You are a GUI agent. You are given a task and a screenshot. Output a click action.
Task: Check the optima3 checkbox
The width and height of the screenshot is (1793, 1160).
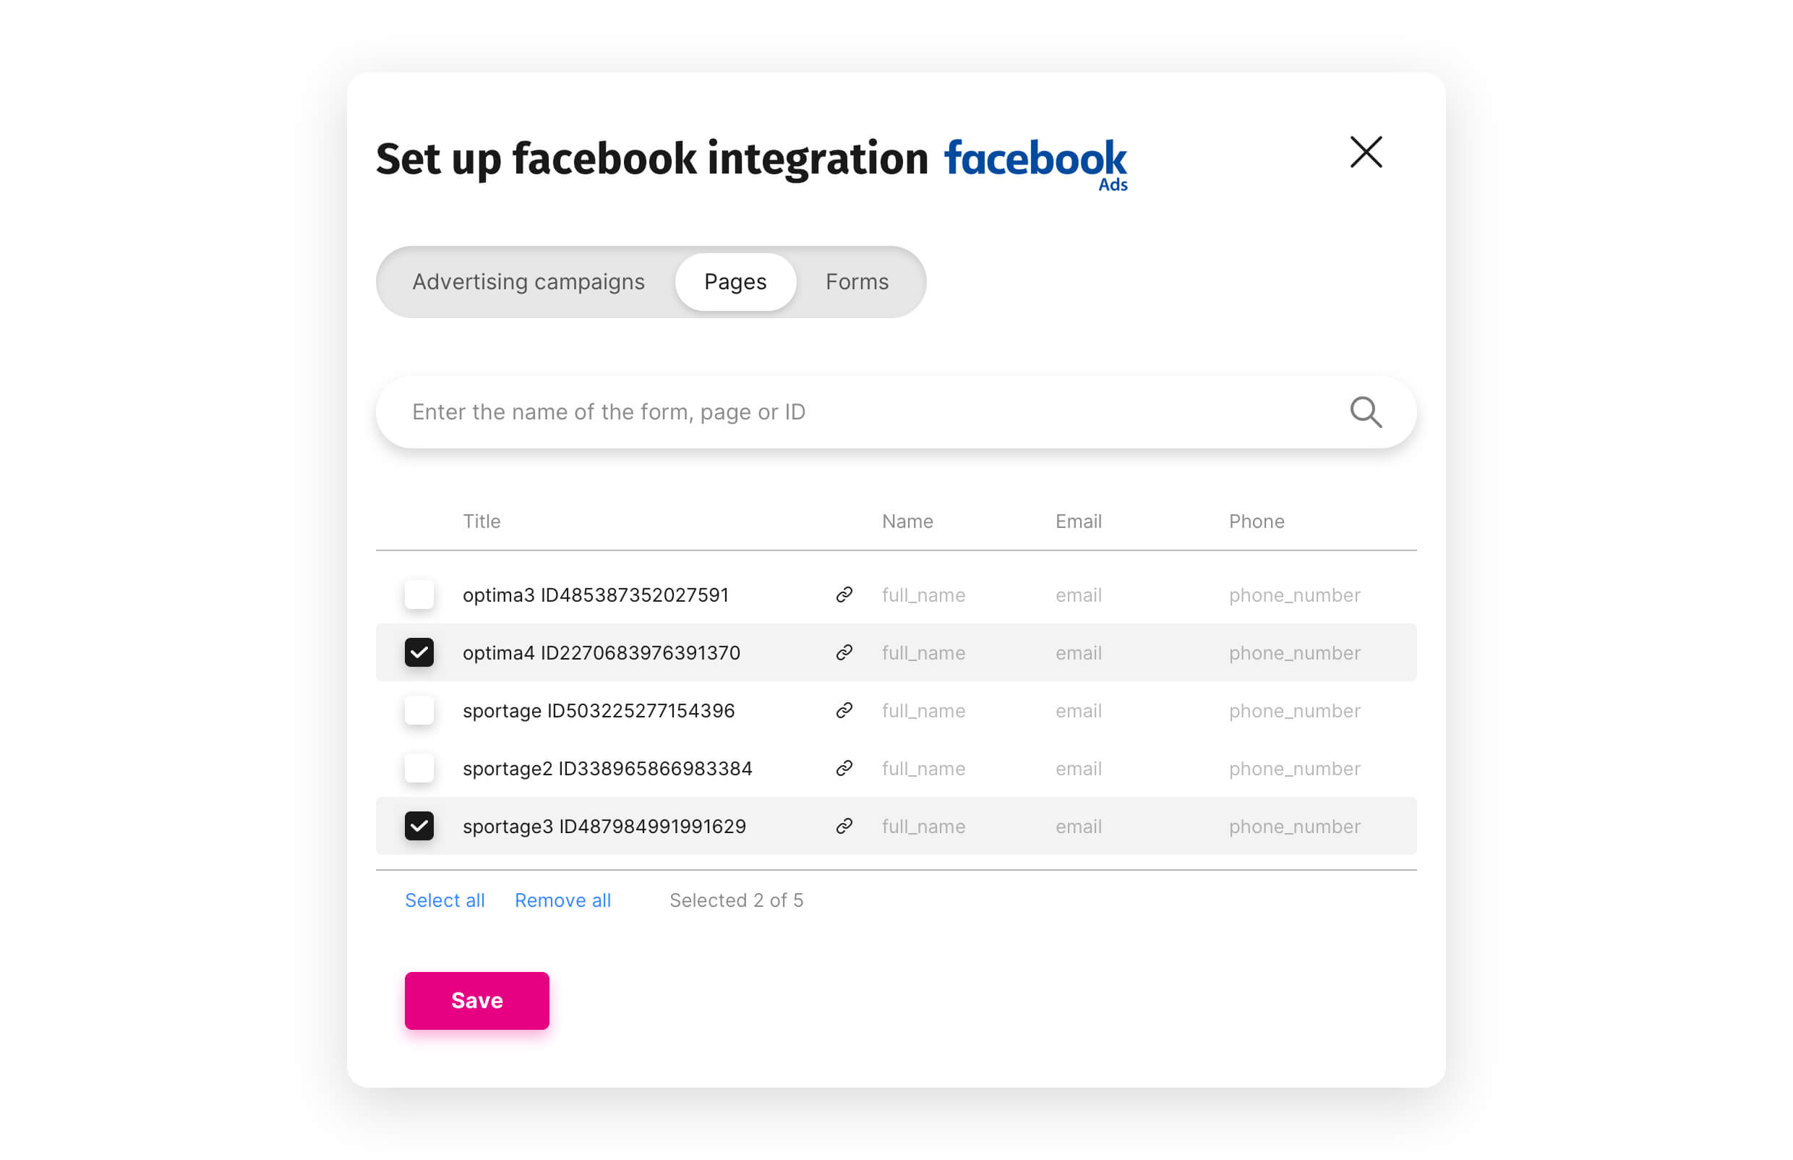(419, 594)
